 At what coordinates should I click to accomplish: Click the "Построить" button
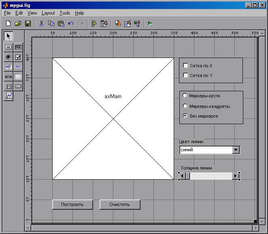point(72,204)
